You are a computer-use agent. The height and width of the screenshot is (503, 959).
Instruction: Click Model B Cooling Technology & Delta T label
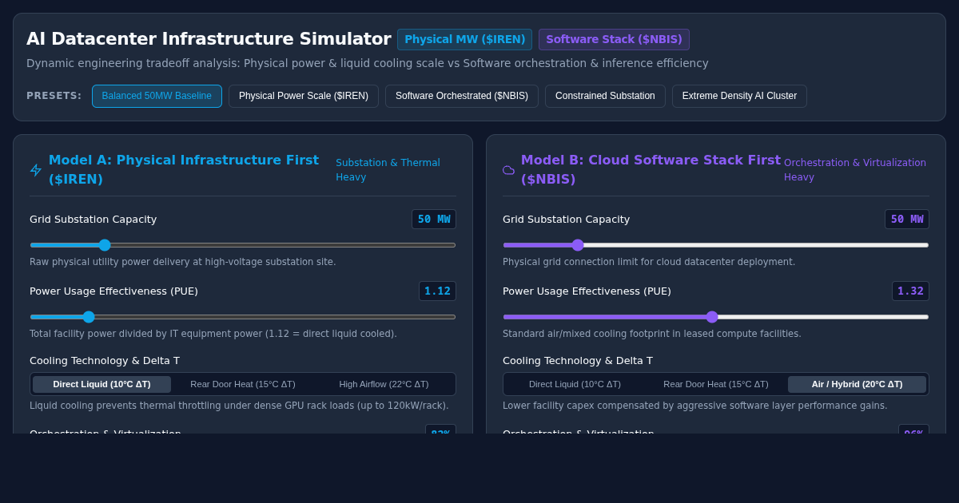point(578,361)
